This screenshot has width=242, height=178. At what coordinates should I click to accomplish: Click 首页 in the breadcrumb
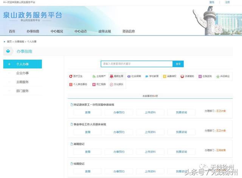9,42
